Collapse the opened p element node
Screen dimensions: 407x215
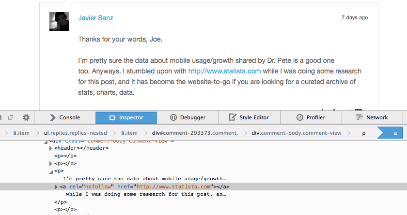tap(51, 172)
